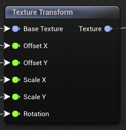Click the Rotation pin label
This screenshot has height=130, width=126.
pyautogui.click(x=36, y=114)
